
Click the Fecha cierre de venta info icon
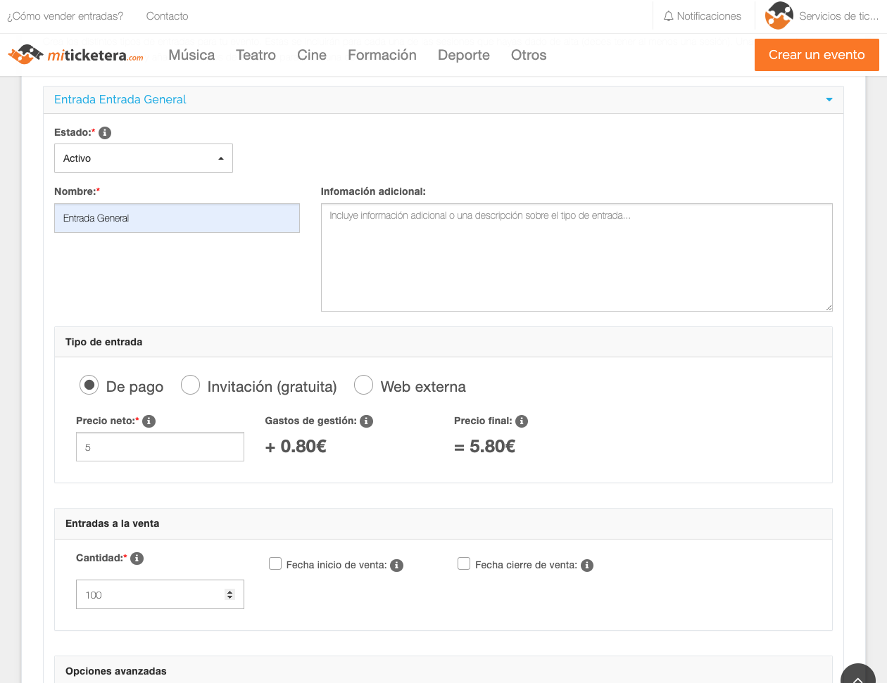(587, 566)
